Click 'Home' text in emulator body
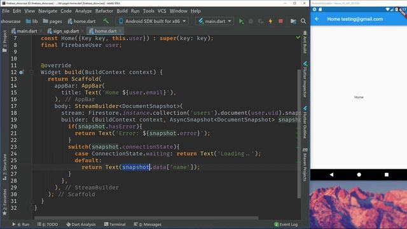Viewport: 407px width, 229px height. coord(359,97)
